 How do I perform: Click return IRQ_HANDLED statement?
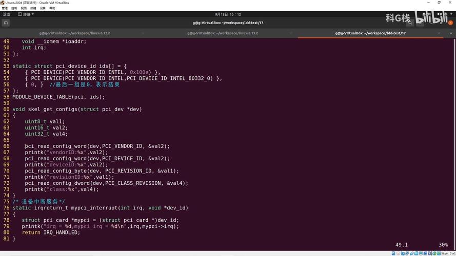coord(51,232)
